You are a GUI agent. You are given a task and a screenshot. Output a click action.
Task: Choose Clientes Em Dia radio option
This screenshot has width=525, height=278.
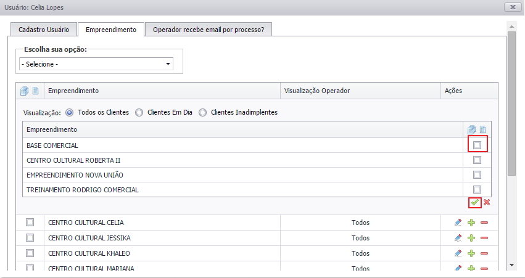tap(139, 112)
